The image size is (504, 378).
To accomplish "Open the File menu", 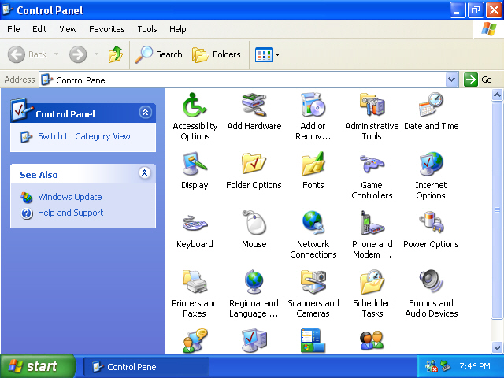I will point(13,29).
